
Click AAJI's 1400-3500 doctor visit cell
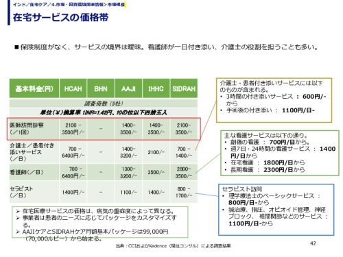128,129
